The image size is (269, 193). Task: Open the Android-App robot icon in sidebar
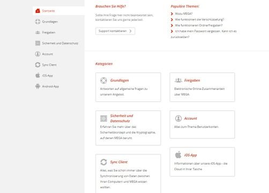click(38, 86)
